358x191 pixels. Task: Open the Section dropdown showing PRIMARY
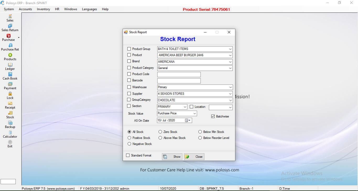(172, 107)
